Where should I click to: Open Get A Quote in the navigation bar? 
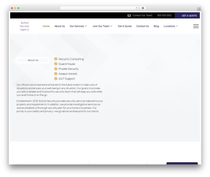pyautogui.click(x=125, y=26)
